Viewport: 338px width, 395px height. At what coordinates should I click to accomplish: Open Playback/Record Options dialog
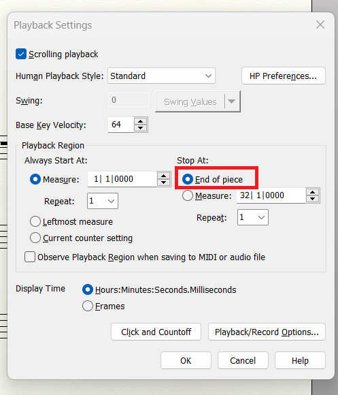pyautogui.click(x=267, y=332)
